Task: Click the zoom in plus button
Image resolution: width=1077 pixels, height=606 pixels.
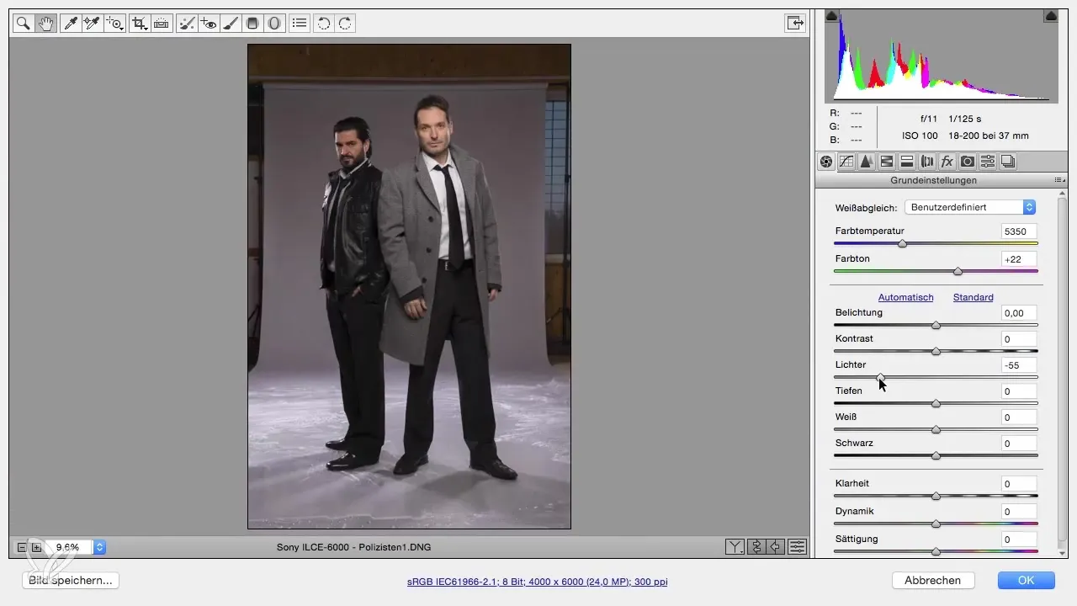Action: [x=36, y=547]
